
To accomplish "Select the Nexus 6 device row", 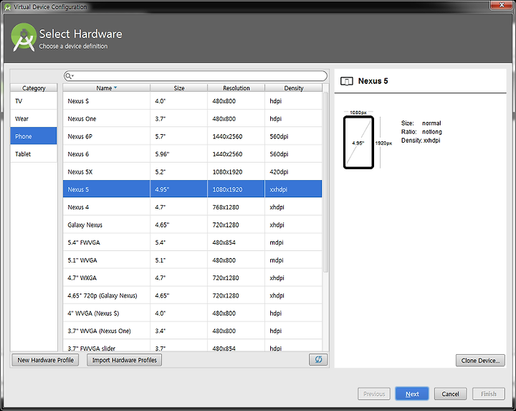I will click(193, 153).
